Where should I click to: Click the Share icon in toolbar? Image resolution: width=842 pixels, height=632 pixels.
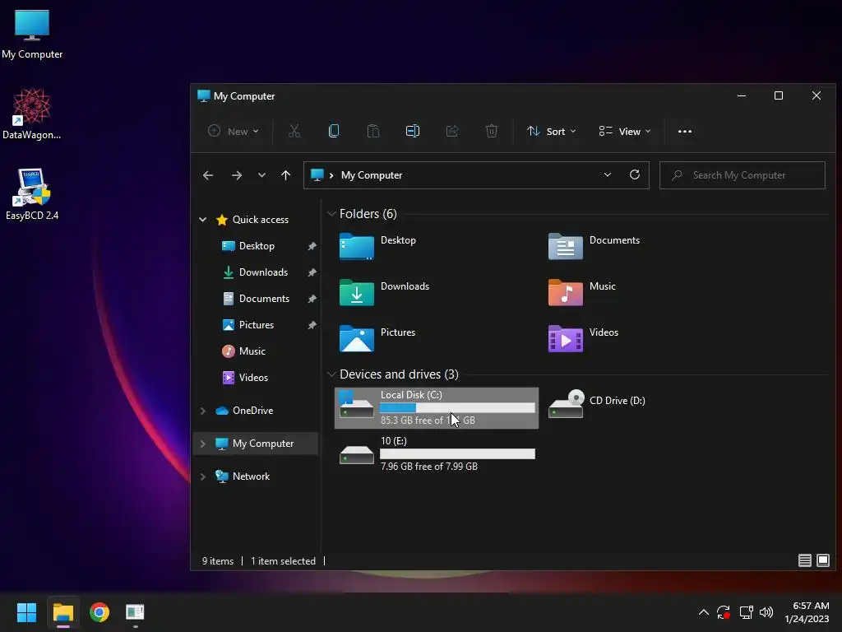click(x=452, y=131)
